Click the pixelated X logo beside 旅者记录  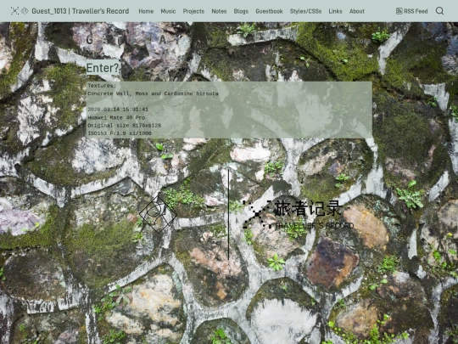click(256, 214)
